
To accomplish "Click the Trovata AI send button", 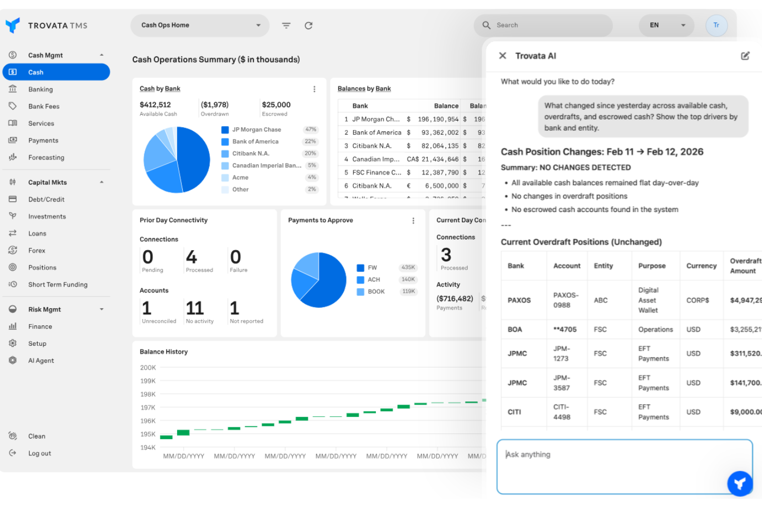I will [740, 483].
